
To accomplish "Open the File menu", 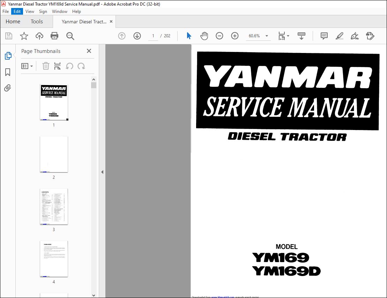I will pyautogui.click(x=6, y=12).
